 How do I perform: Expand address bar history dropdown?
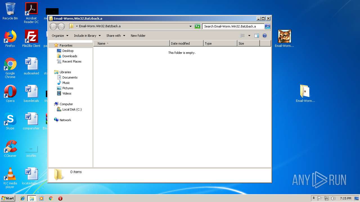191,26
